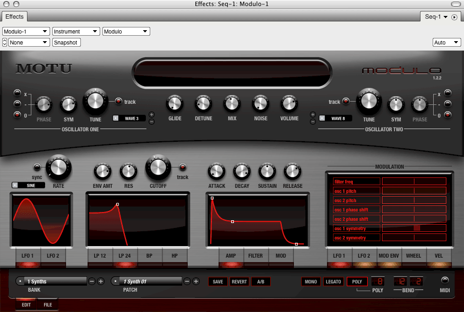Click the SAVE patch button

click(218, 282)
